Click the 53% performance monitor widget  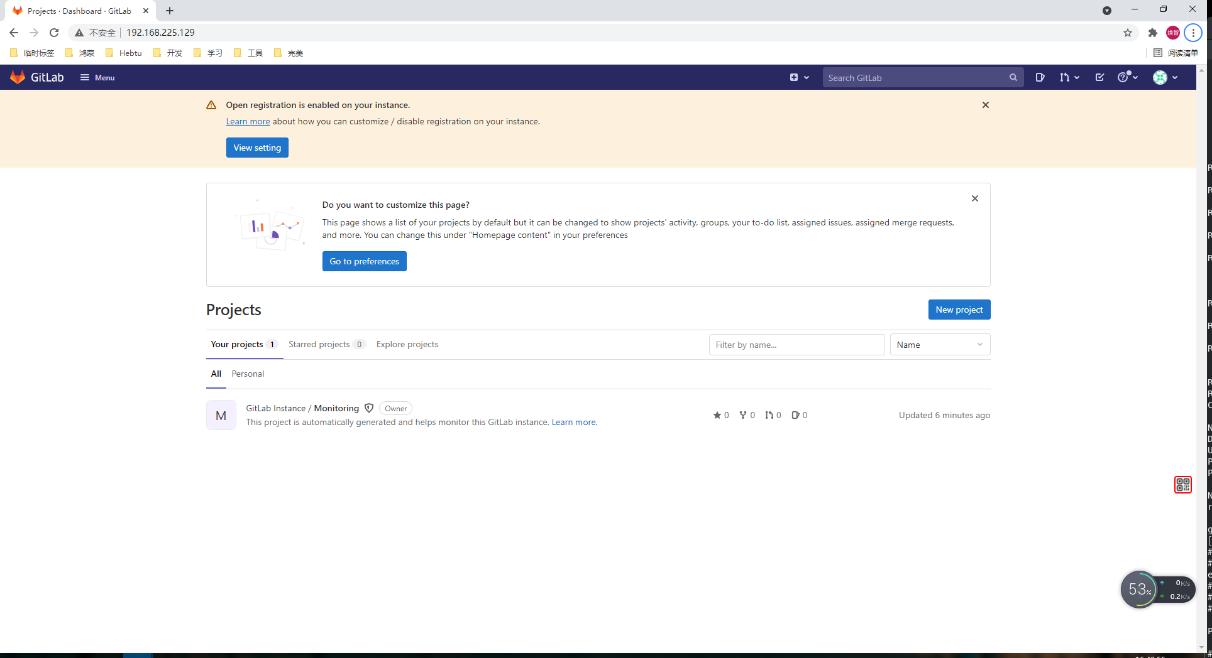[x=1157, y=590]
